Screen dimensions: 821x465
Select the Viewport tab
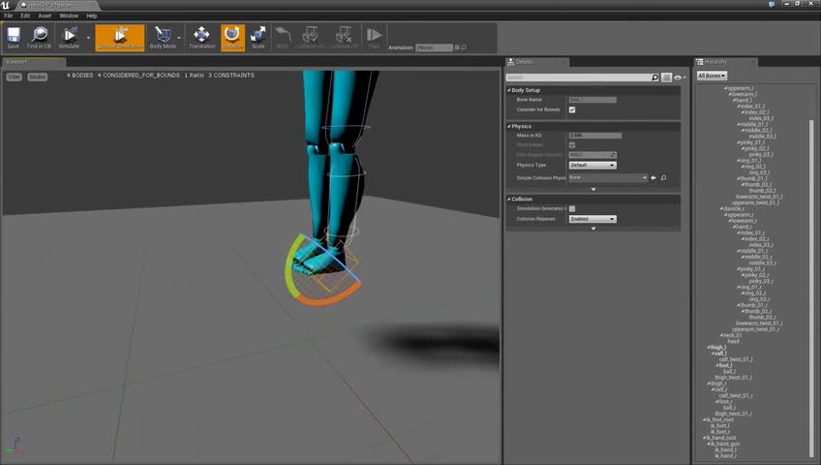click(x=34, y=62)
